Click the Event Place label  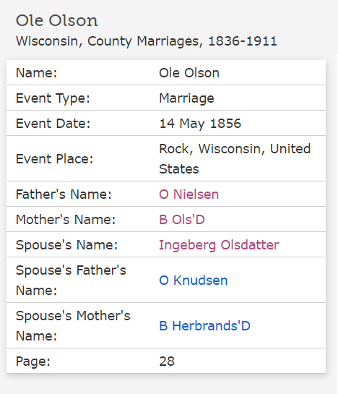point(54,159)
